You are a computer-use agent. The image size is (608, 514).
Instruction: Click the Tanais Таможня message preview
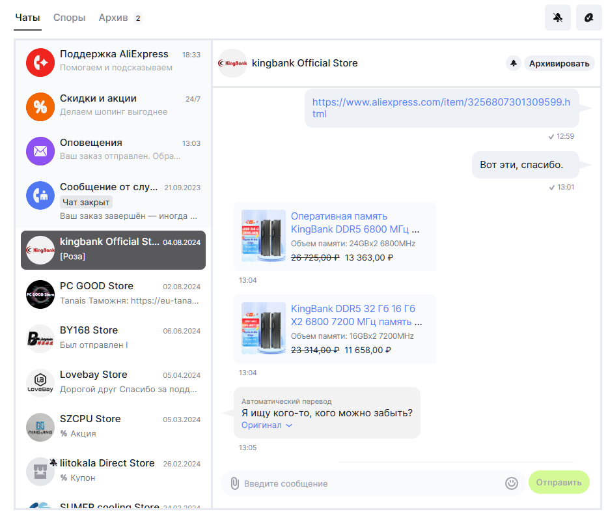click(129, 301)
